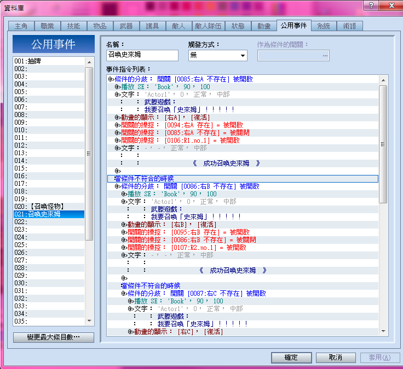The height and width of the screenshot is (369, 403).
Task: Click the help question mark button
Action: click(x=371, y=5)
